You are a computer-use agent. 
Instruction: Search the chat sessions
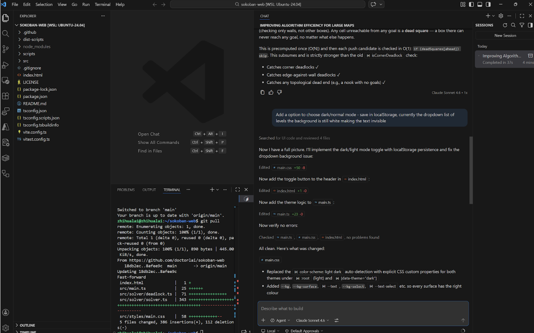click(x=513, y=25)
